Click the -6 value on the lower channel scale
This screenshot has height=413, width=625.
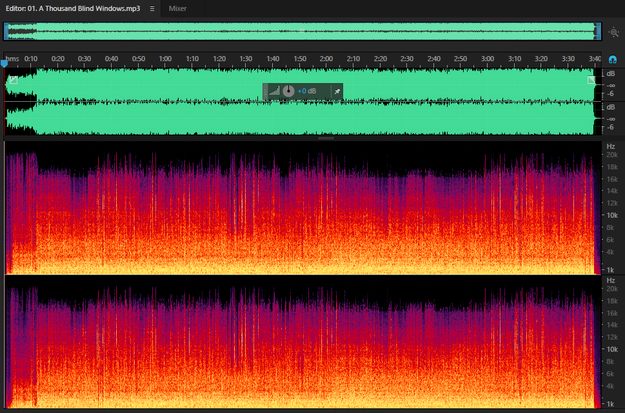click(x=610, y=128)
